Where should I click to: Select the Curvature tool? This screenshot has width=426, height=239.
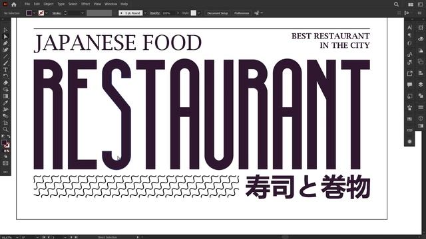pyautogui.click(x=5, y=50)
